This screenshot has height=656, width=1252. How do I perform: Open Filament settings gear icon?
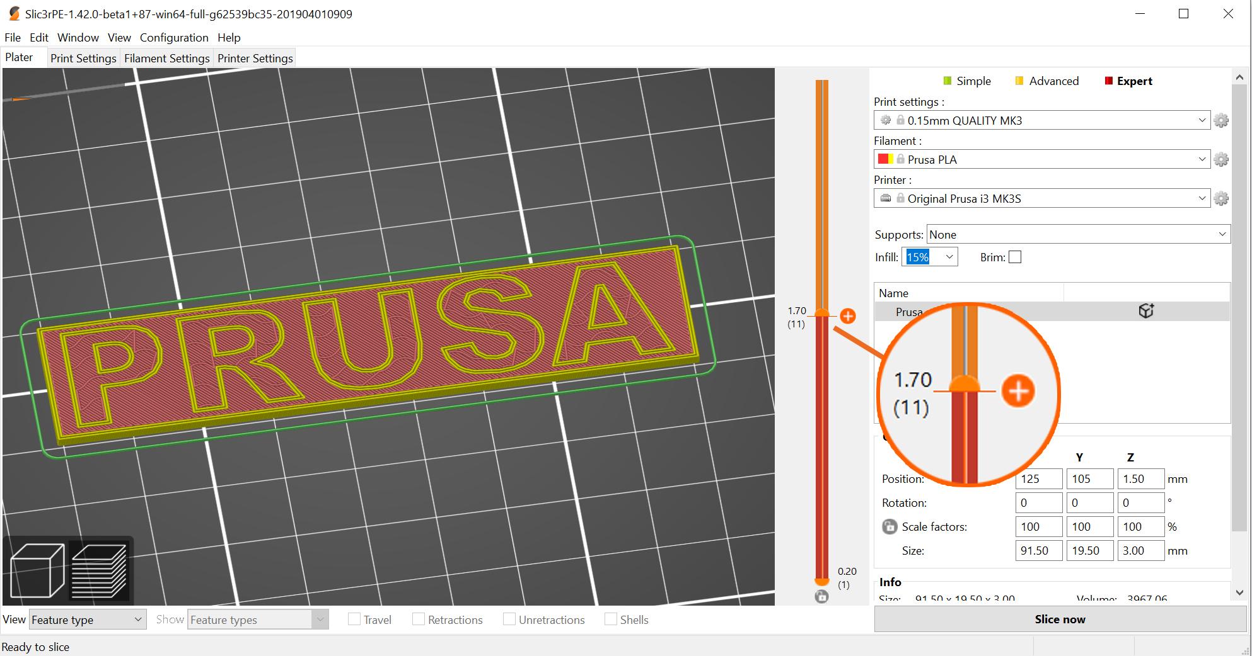(x=1221, y=159)
